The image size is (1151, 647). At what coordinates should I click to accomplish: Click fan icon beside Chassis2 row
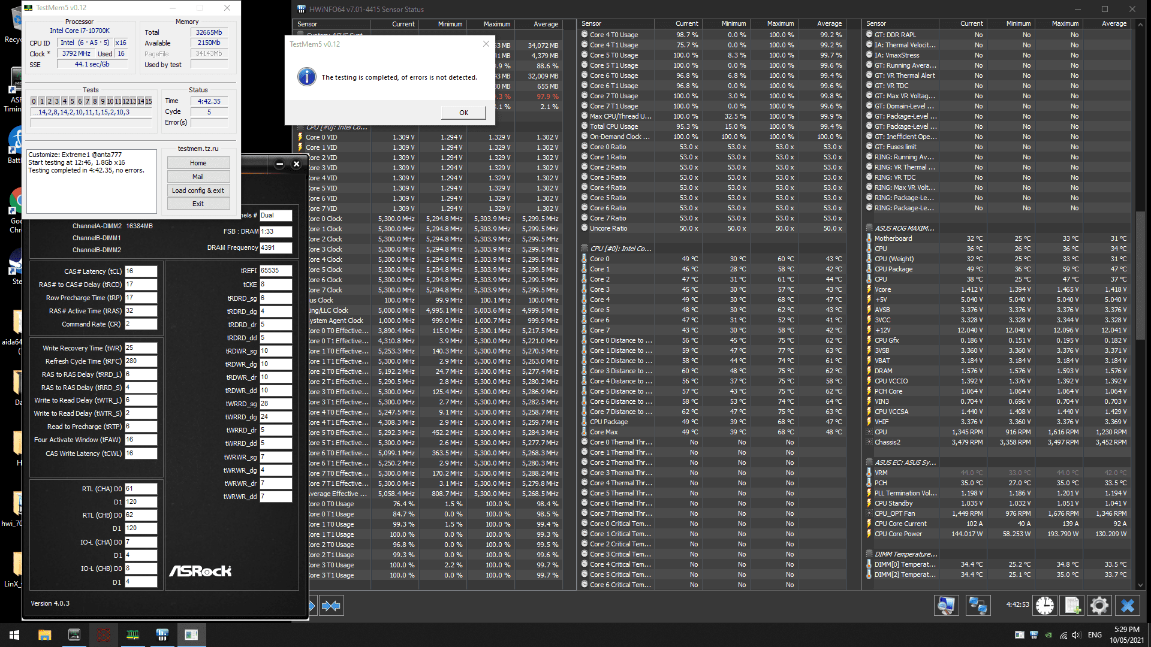coord(869,442)
